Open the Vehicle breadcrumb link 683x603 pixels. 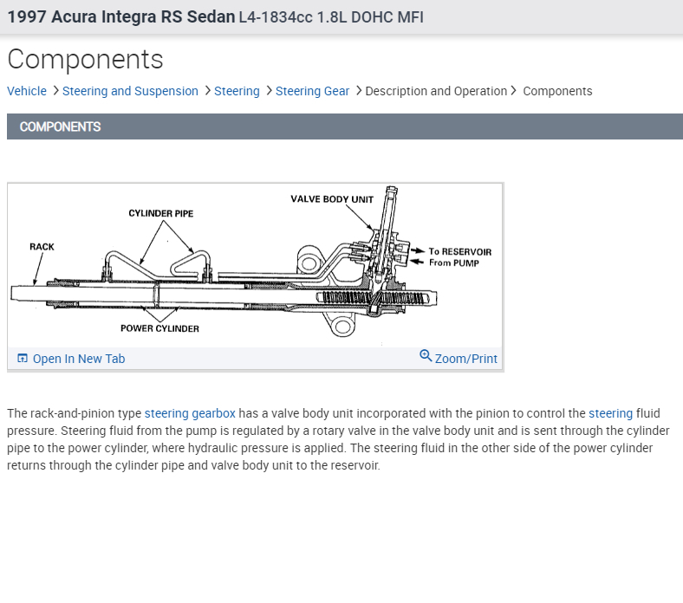tap(27, 91)
